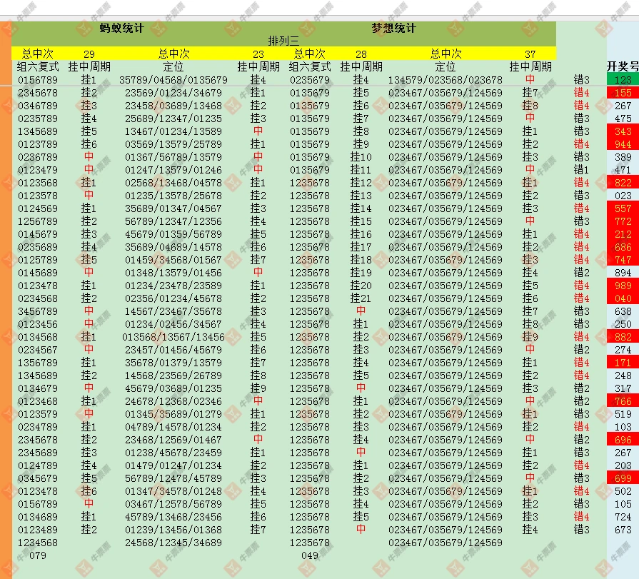Select cell 23569/01234/34679
The image size is (639, 579).
click(173, 93)
